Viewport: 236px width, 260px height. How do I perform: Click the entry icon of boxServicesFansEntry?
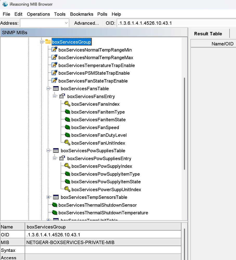pyautogui.click(x=62, y=96)
